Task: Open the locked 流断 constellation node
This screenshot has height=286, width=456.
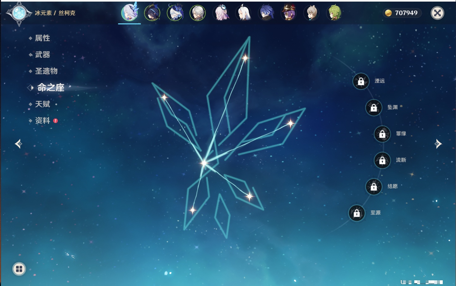Action: (x=382, y=160)
